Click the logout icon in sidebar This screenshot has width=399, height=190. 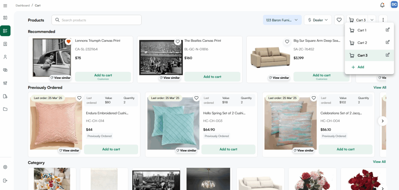pyautogui.click(x=5, y=180)
